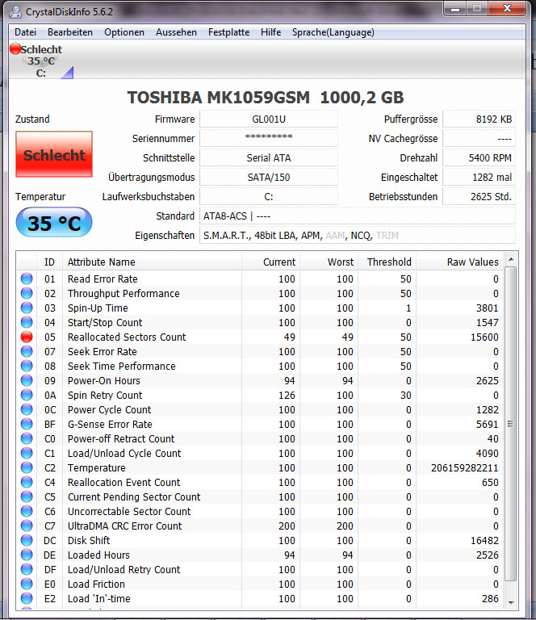Click blue status icon for Start/Stop Count
536x620 pixels.
pyautogui.click(x=27, y=322)
